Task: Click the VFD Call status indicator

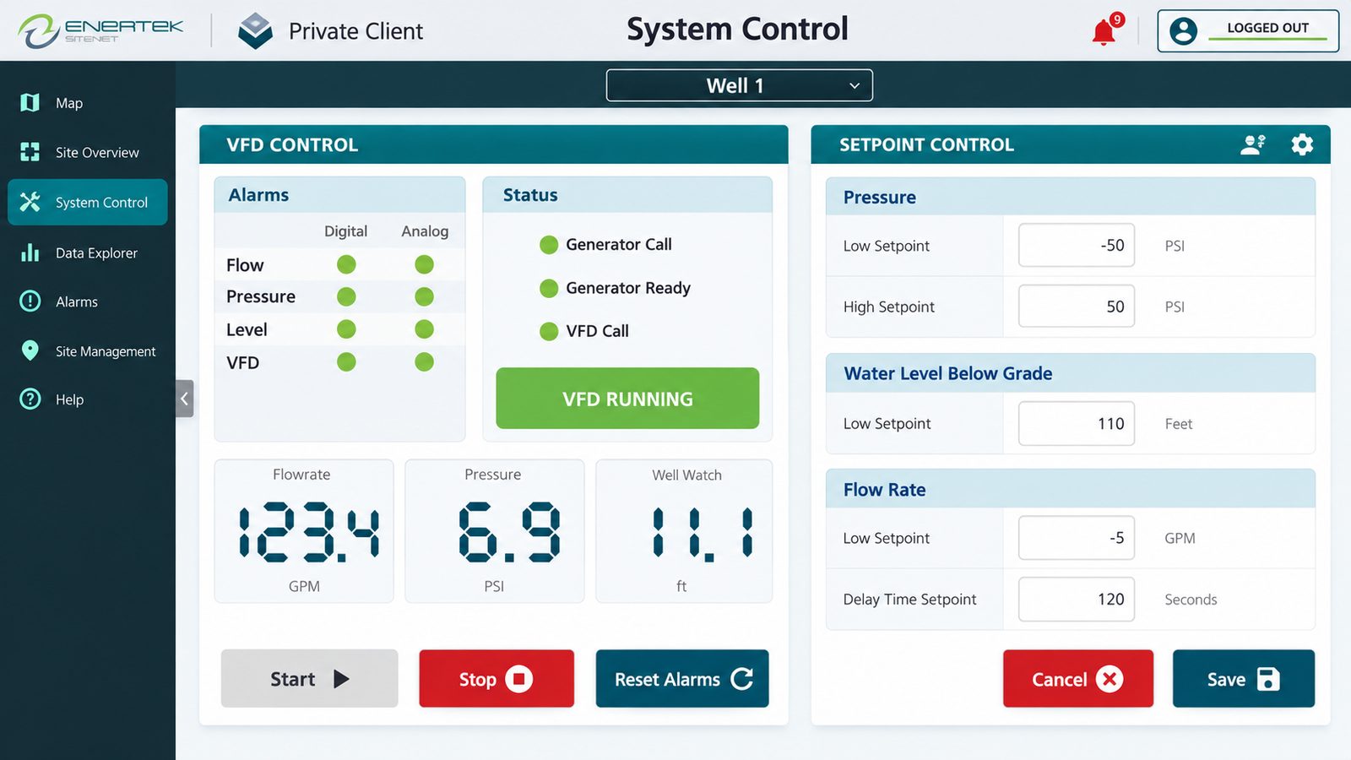Action: (549, 331)
